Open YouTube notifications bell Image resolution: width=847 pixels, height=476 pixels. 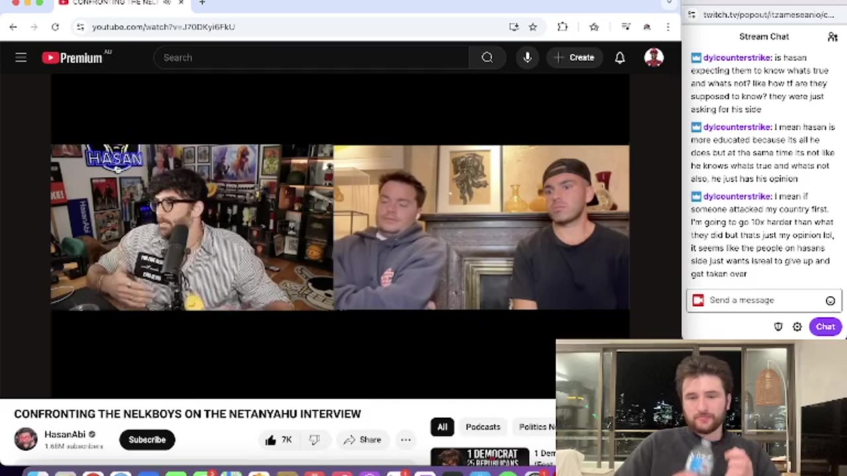coord(620,58)
